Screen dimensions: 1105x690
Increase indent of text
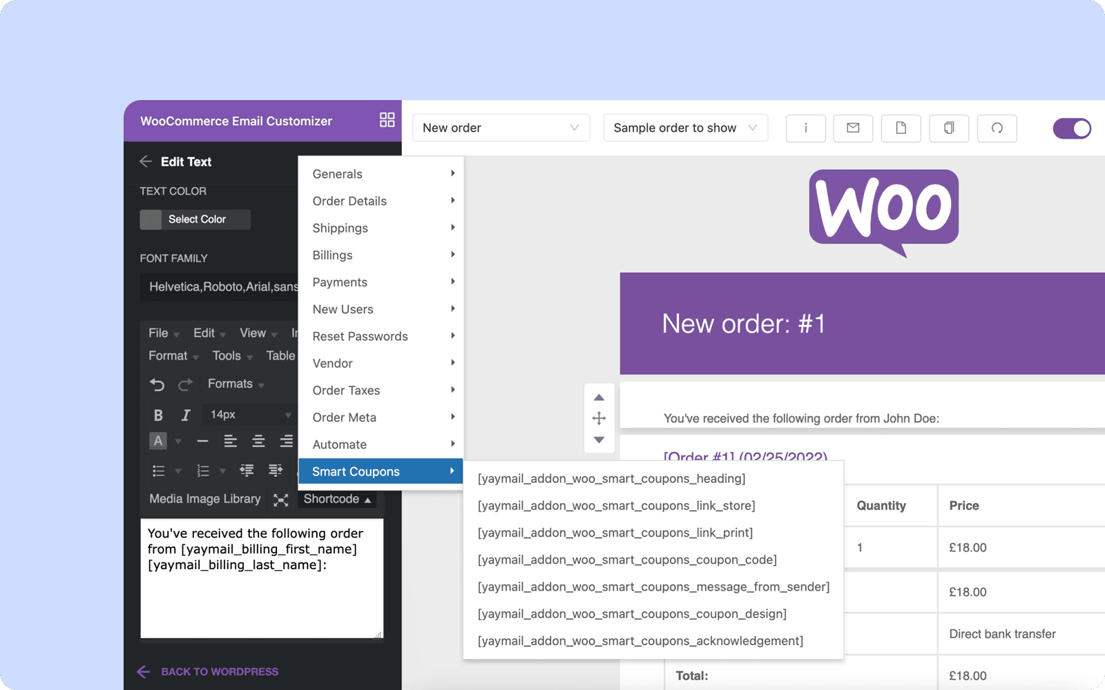[276, 471]
